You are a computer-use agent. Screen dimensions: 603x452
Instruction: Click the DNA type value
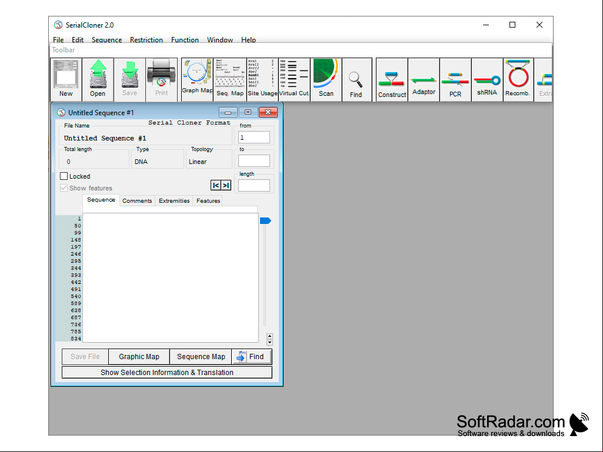pyautogui.click(x=141, y=162)
